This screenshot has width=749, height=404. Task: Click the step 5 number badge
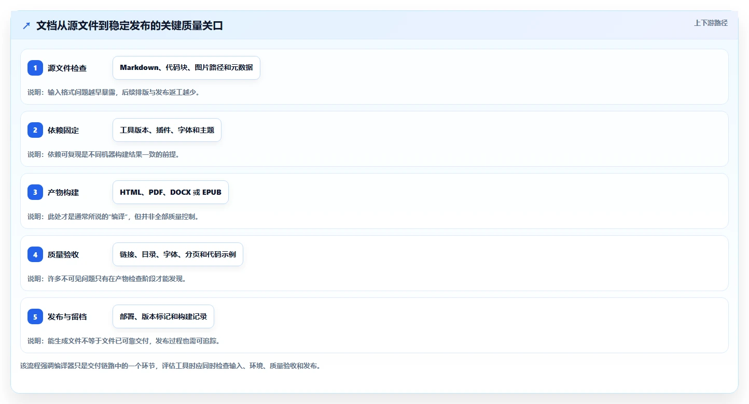click(35, 316)
